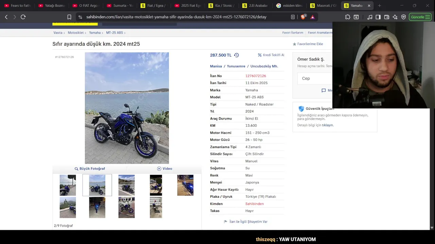Click the scrollbar down arrow
This screenshot has width=435, height=244.
[432, 228]
